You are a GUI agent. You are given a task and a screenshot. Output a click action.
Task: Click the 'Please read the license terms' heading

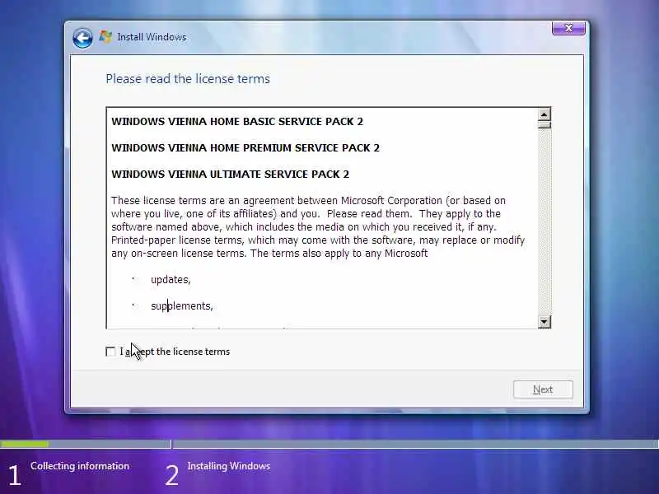[x=188, y=79]
